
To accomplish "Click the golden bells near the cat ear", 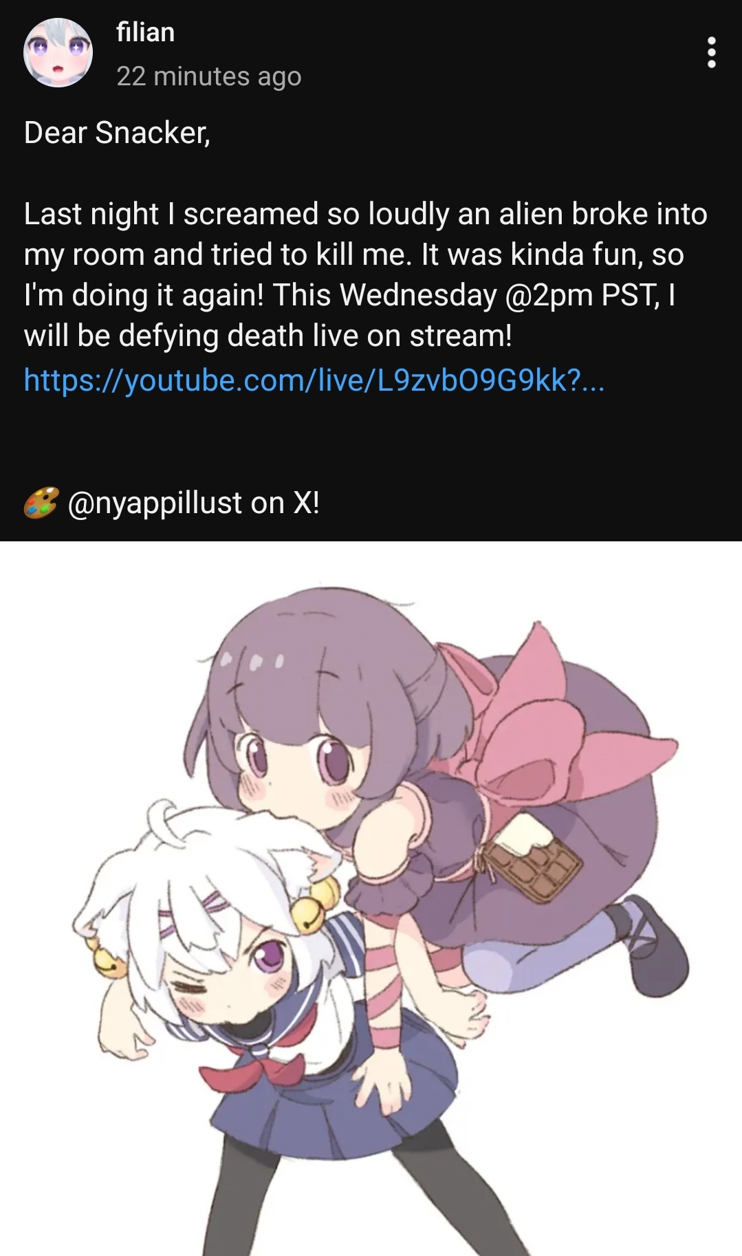I will 315,901.
